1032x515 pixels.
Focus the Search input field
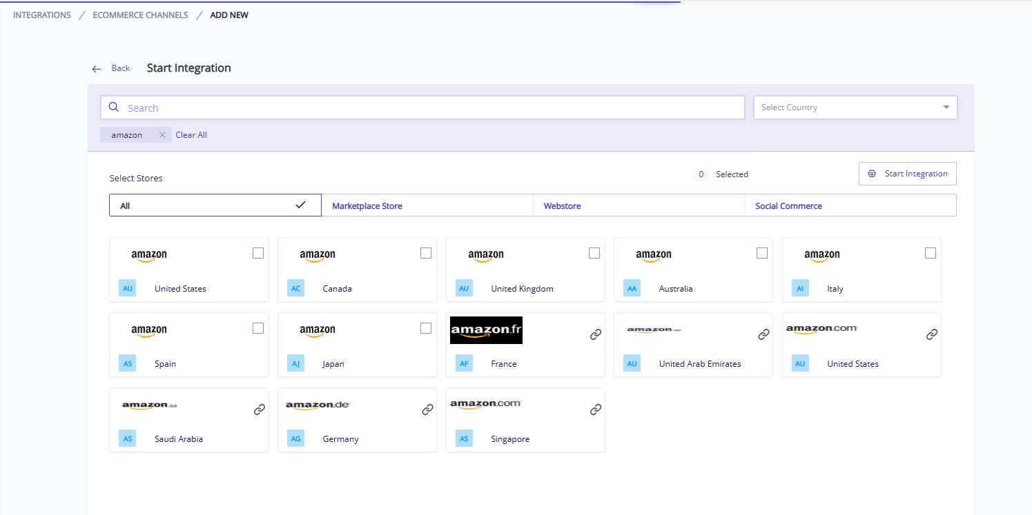click(423, 108)
